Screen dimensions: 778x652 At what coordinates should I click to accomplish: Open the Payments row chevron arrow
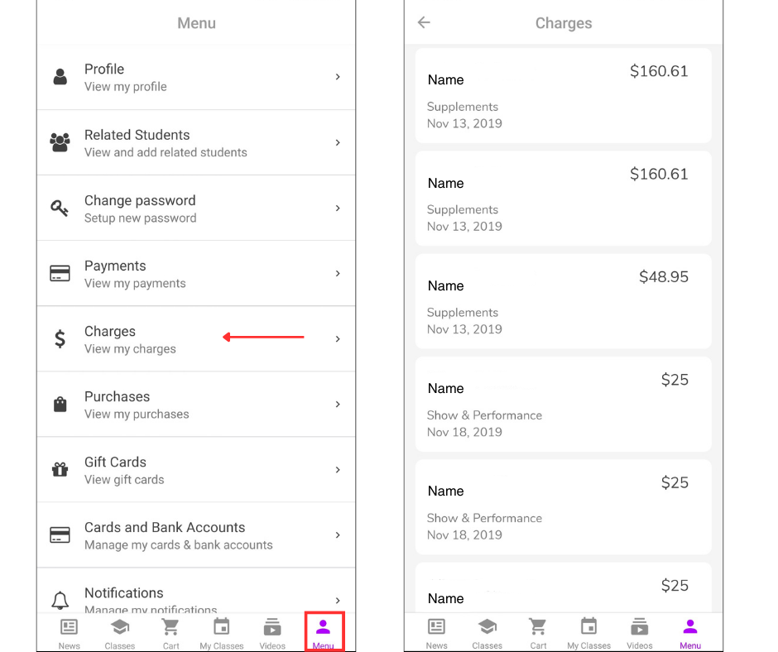click(338, 273)
